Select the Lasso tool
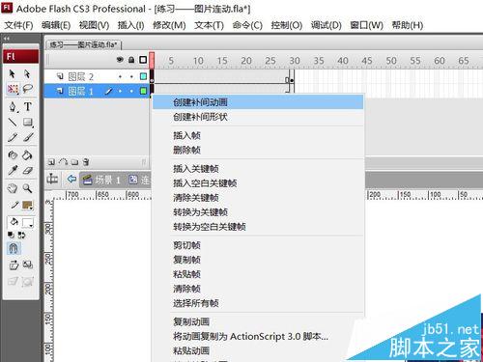This screenshot has width=483, height=362. (x=28, y=89)
